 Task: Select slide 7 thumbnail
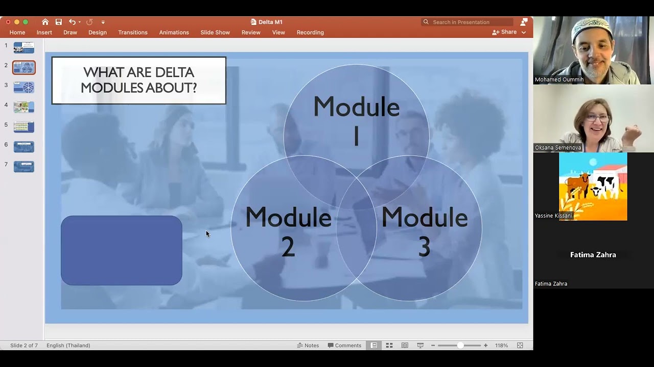tap(24, 167)
